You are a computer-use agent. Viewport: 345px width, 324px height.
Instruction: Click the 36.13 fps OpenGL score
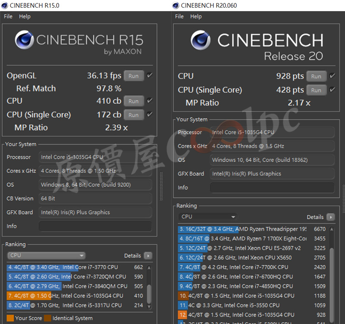[x=104, y=75]
